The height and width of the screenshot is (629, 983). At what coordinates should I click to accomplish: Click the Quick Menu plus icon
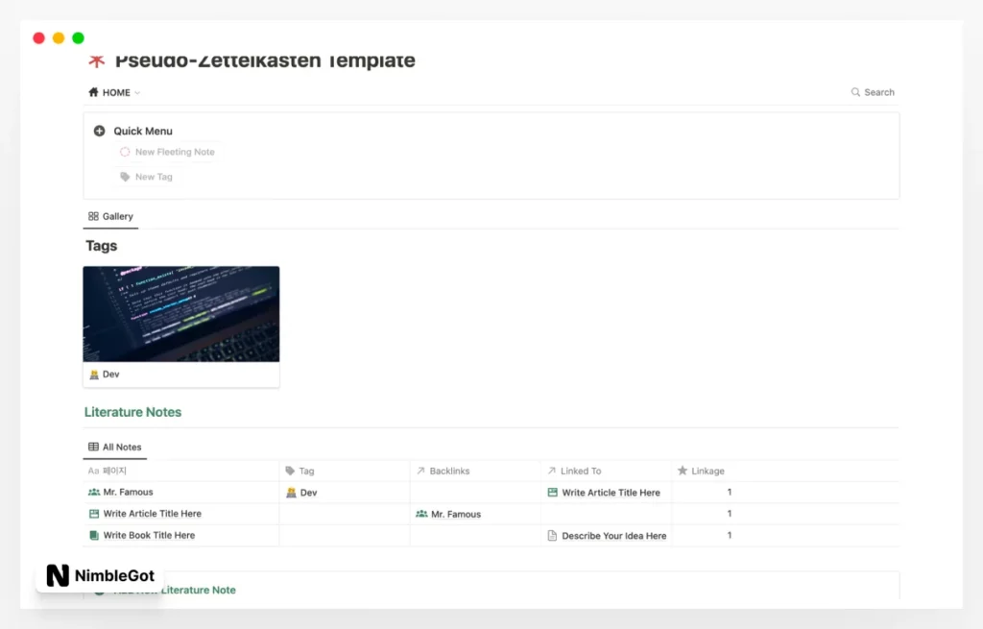tap(99, 132)
